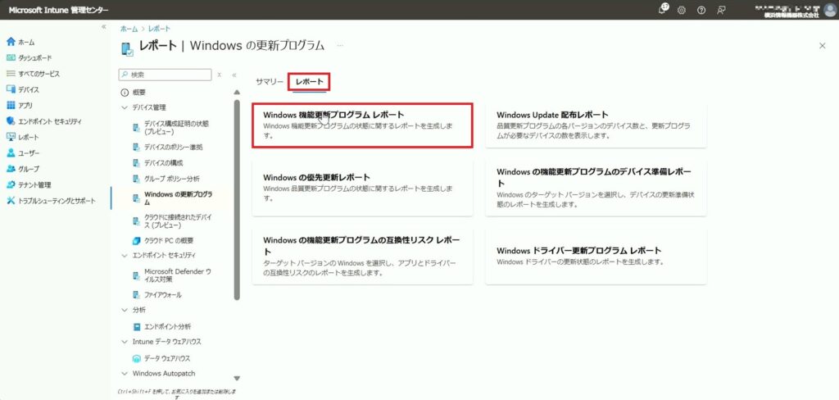Open Windows の機能更新プログラムの互換性リスク レポート card
The image size is (839, 400).
[362, 256]
